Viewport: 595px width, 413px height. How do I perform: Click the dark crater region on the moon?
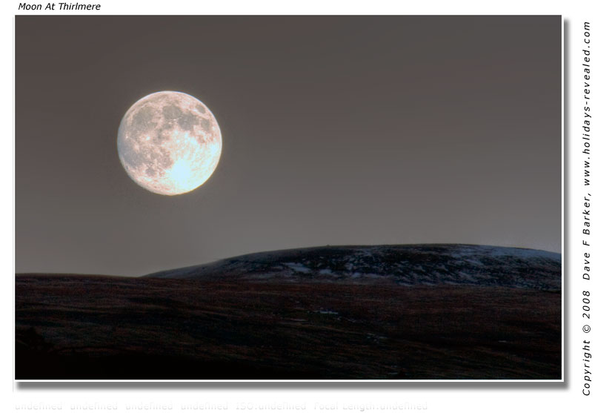pyautogui.click(x=148, y=119)
